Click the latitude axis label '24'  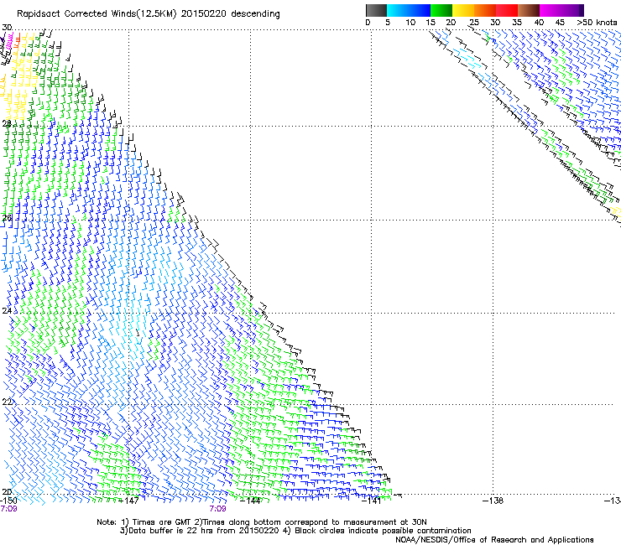coord(7,311)
